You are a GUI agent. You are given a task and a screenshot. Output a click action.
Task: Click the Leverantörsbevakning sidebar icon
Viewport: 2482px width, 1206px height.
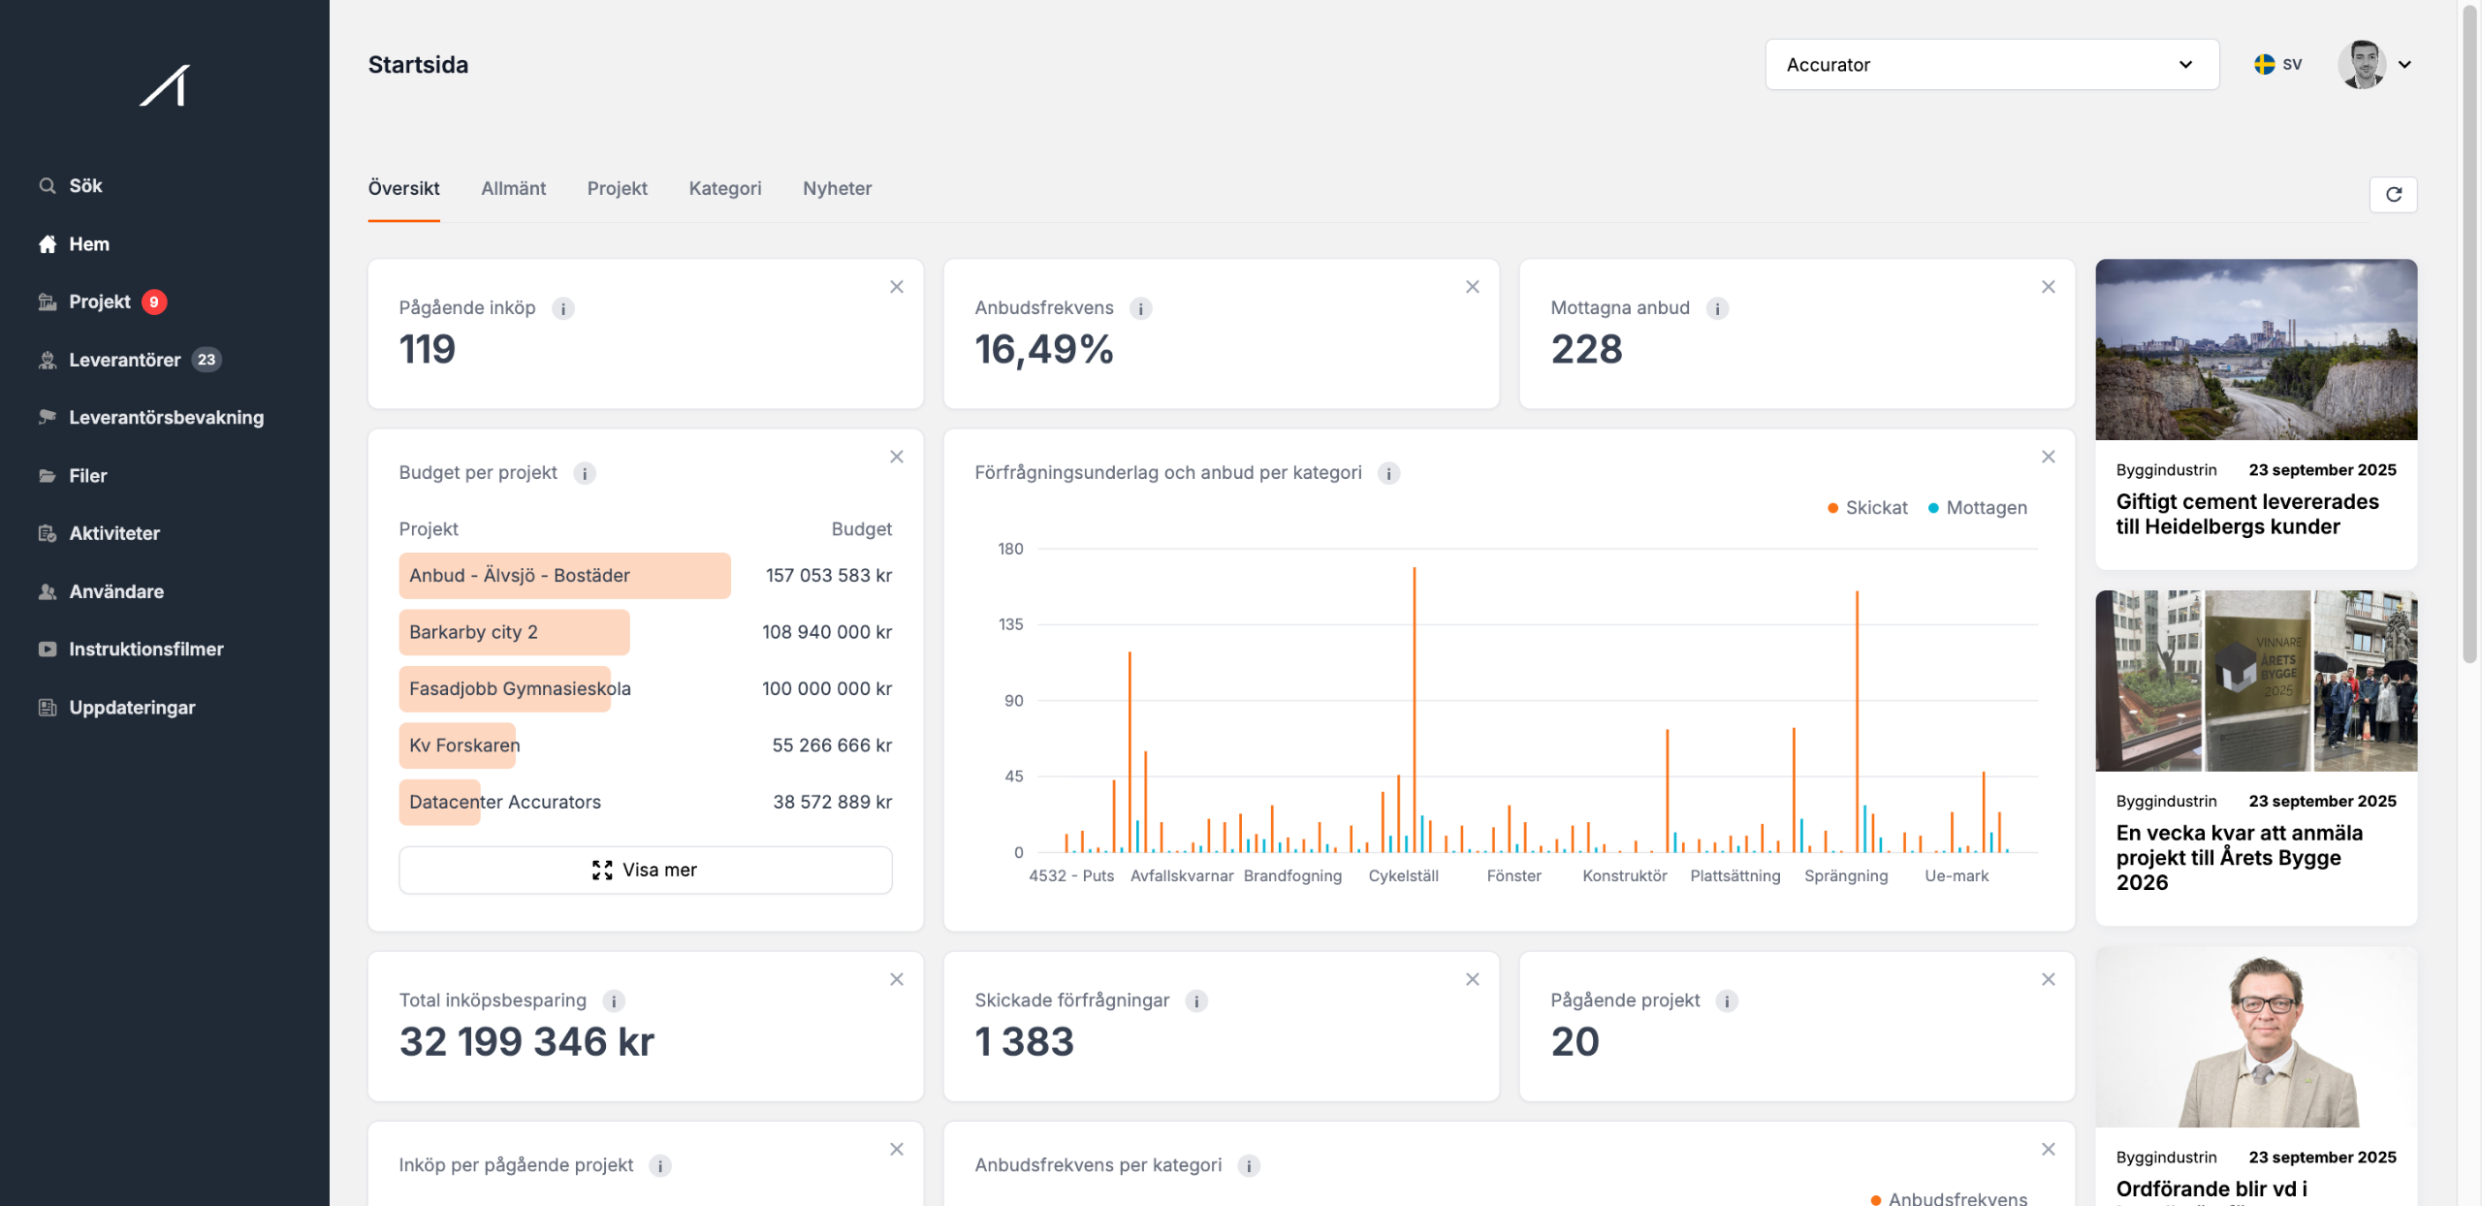point(48,417)
